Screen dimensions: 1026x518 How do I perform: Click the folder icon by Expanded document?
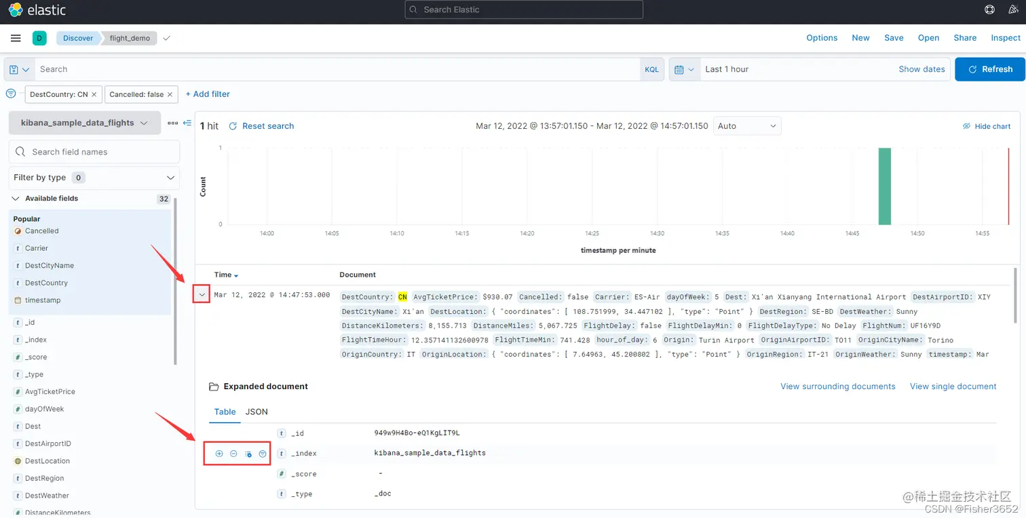click(214, 386)
